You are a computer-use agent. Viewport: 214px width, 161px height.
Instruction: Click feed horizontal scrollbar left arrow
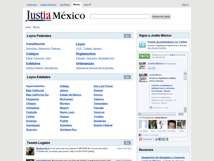(x=139, y=114)
